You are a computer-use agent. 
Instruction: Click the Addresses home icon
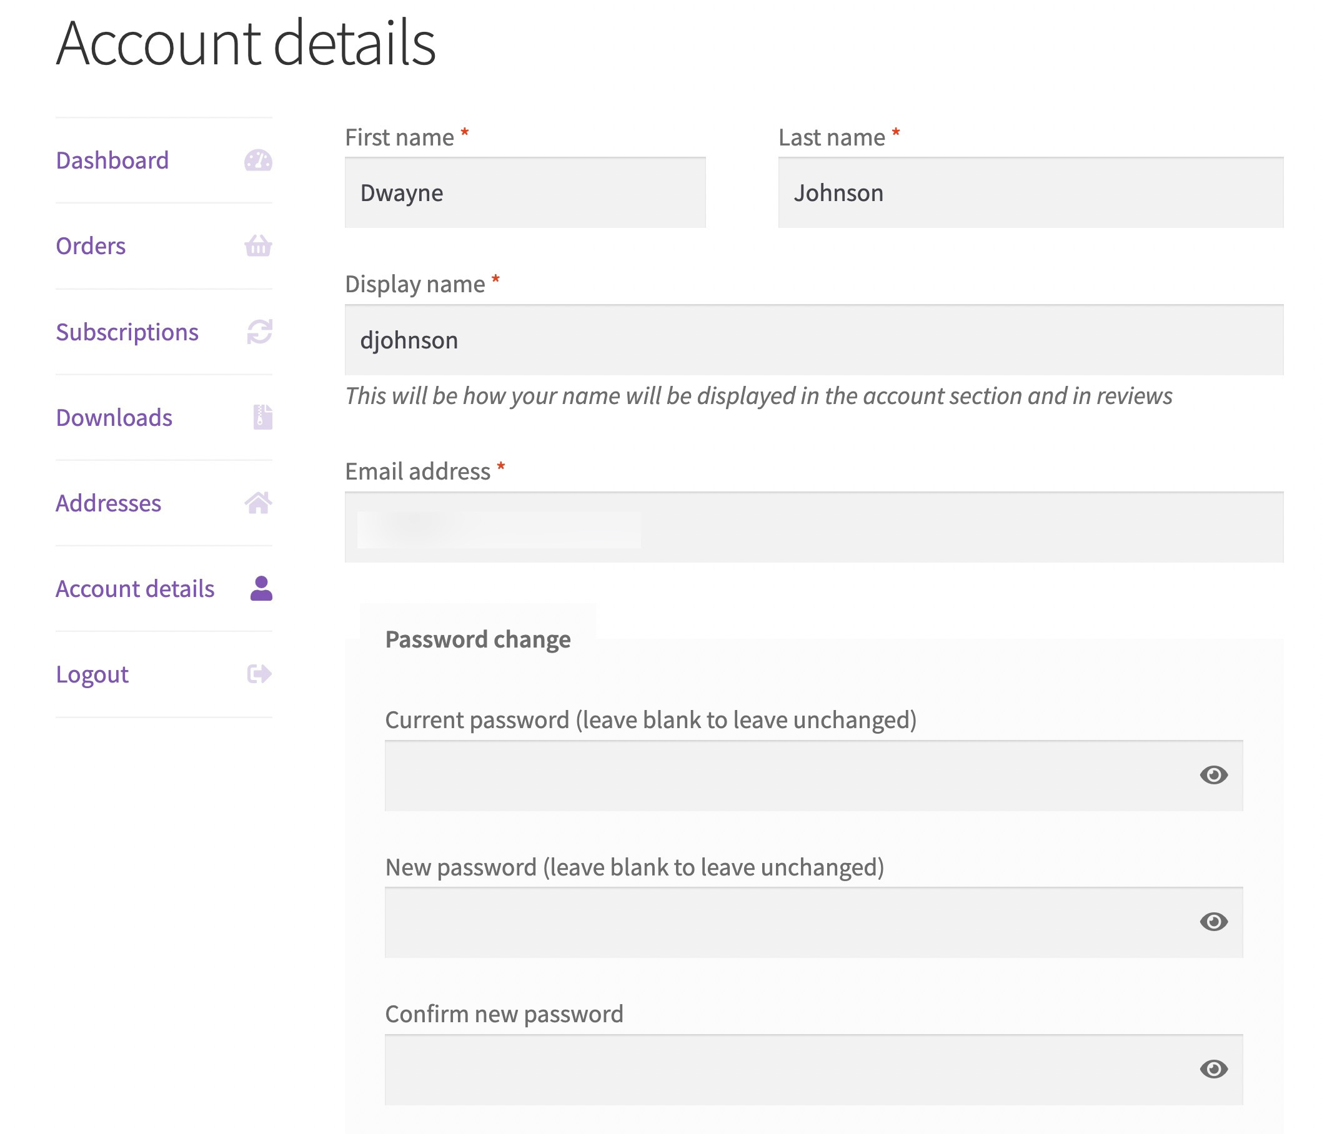click(x=258, y=503)
